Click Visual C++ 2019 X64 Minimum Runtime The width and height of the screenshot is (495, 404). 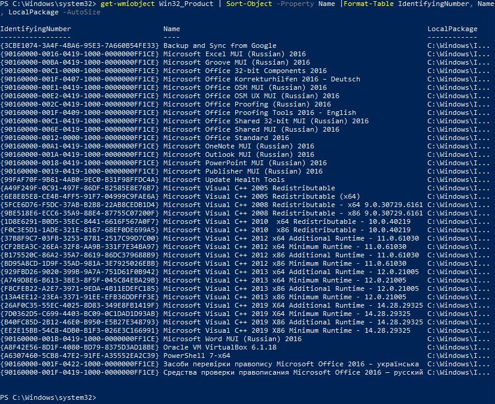point(287,314)
